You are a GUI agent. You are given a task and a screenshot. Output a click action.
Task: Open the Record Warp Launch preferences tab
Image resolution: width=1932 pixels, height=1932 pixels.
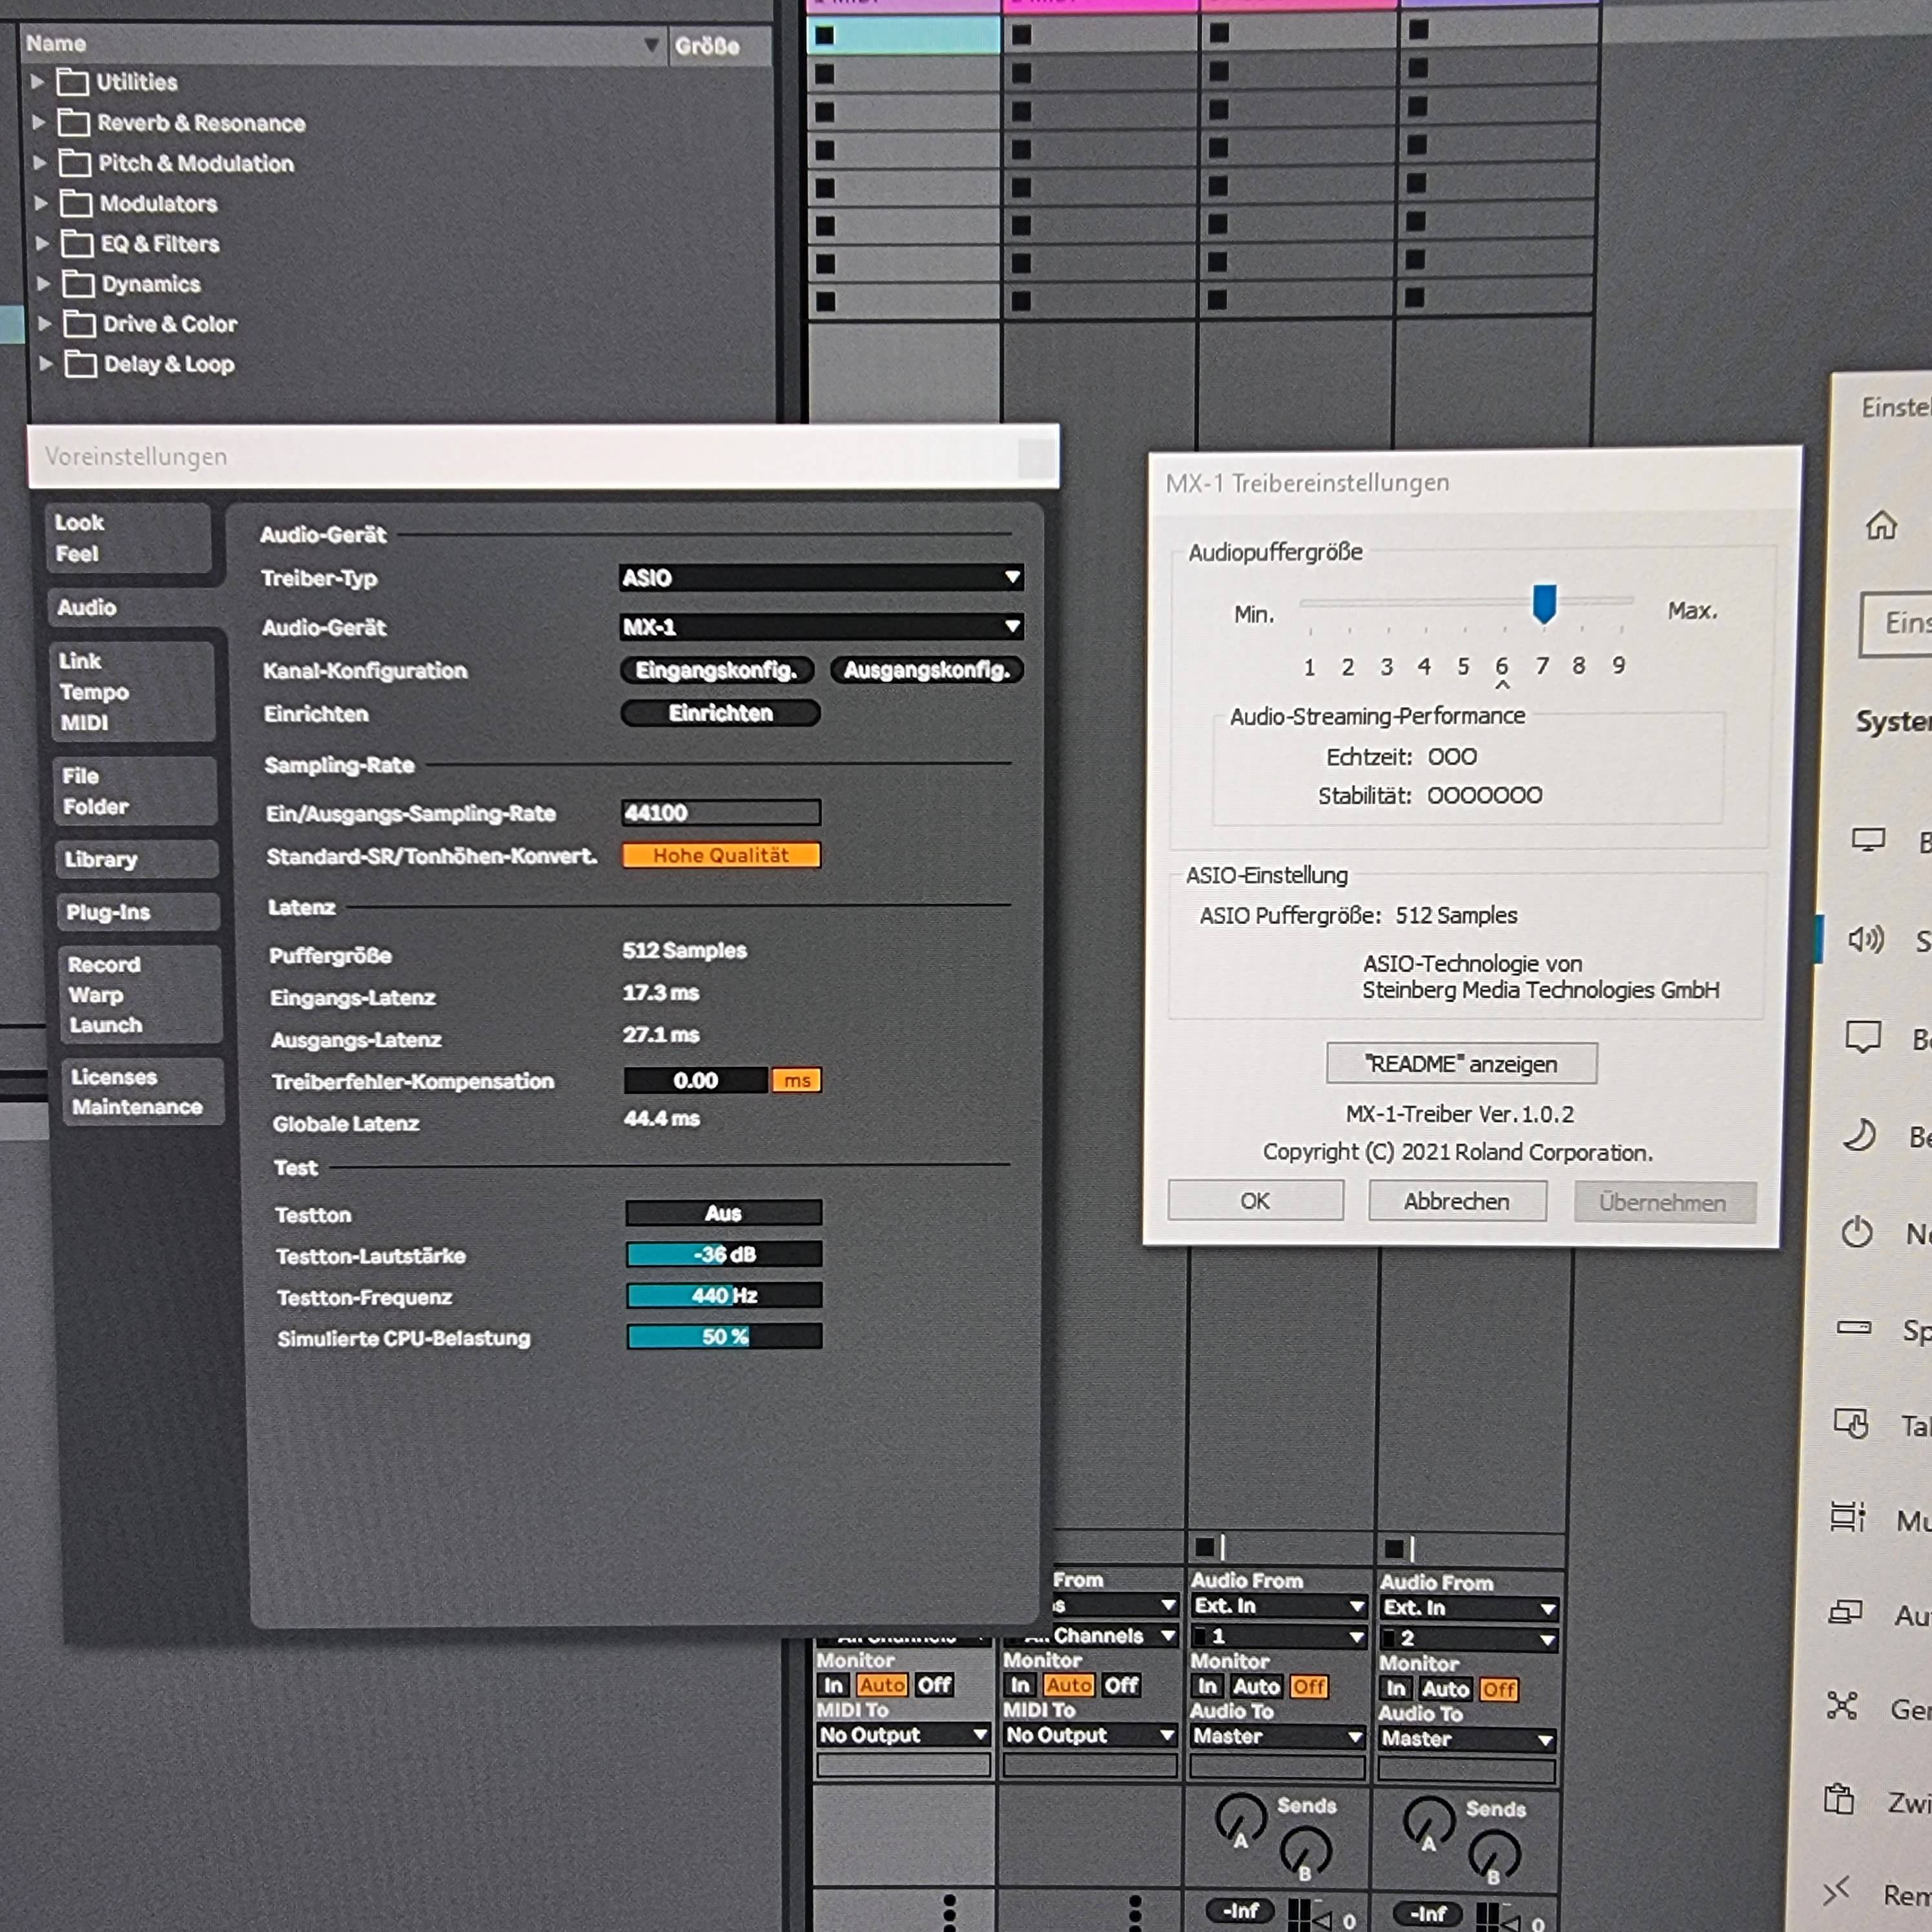(x=140, y=994)
